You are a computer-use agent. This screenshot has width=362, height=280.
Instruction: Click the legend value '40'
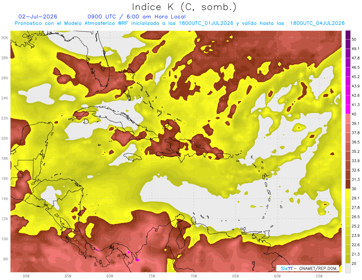point(354,114)
